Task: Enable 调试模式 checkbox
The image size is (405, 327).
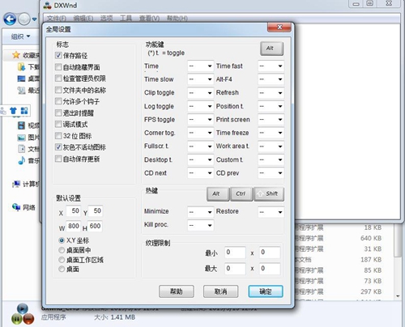Action: click(x=58, y=124)
